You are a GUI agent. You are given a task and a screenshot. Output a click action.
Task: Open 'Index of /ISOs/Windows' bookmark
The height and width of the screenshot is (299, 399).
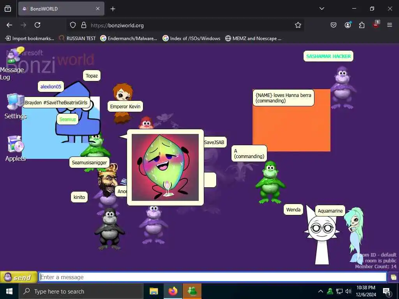pos(192,39)
